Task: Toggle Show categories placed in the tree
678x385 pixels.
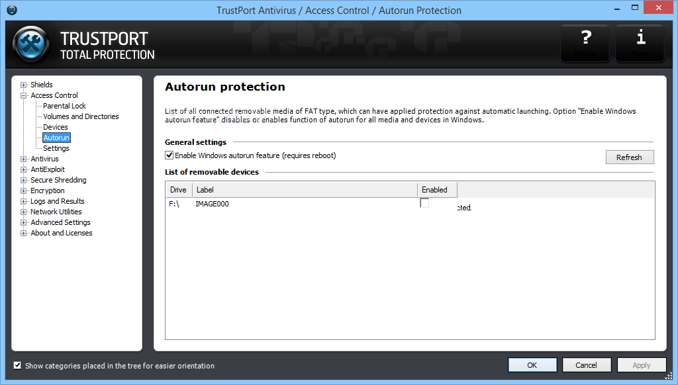Action: tap(17, 366)
